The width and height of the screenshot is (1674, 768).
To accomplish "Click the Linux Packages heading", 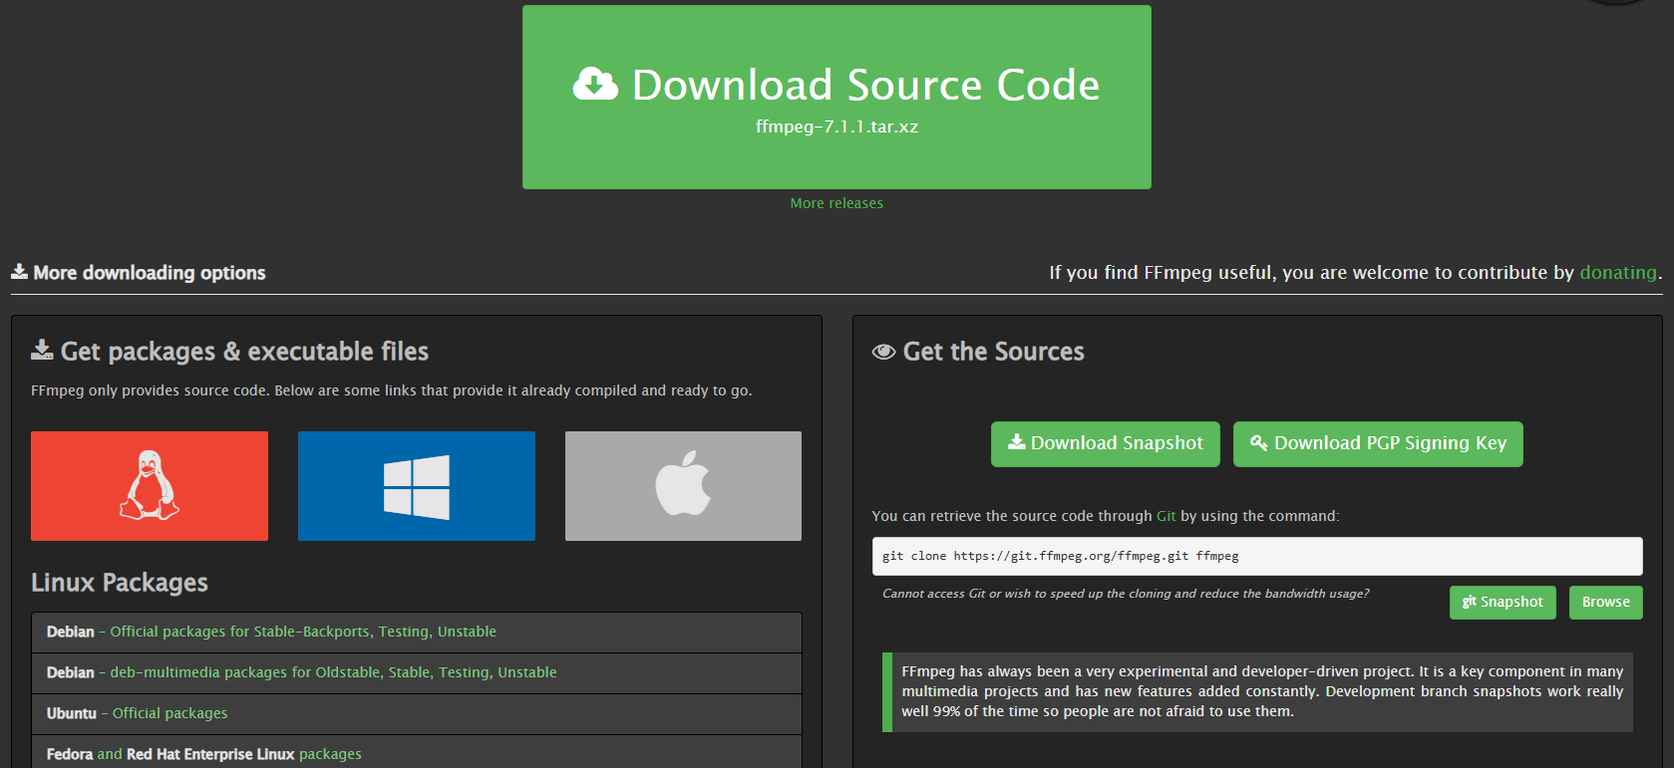I will (120, 582).
